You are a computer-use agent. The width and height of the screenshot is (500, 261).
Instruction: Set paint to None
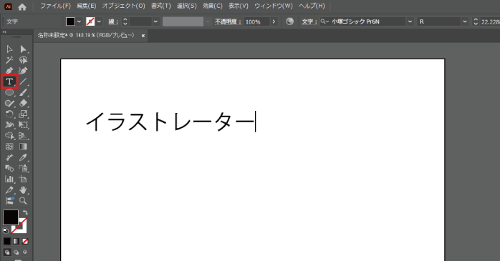pos(25,241)
